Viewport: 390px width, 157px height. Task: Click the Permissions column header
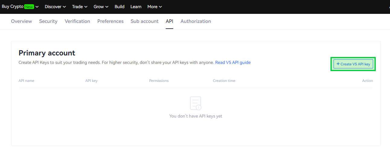click(159, 81)
